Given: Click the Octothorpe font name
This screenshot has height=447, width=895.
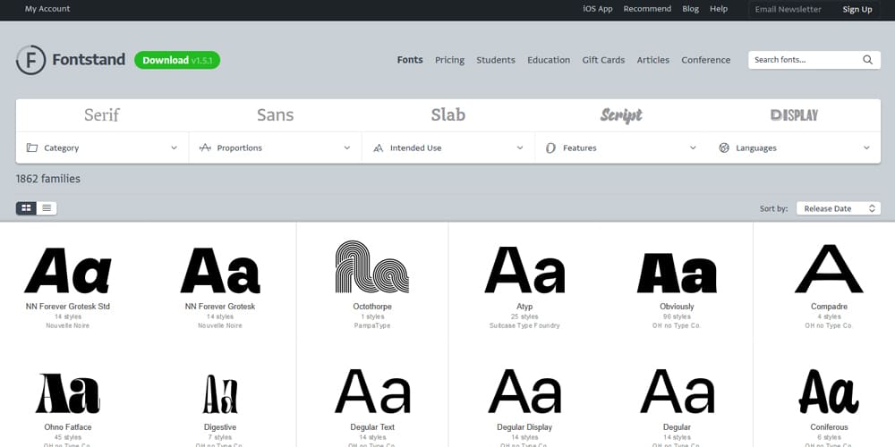Looking at the screenshot, I should (x=372, y=307).
